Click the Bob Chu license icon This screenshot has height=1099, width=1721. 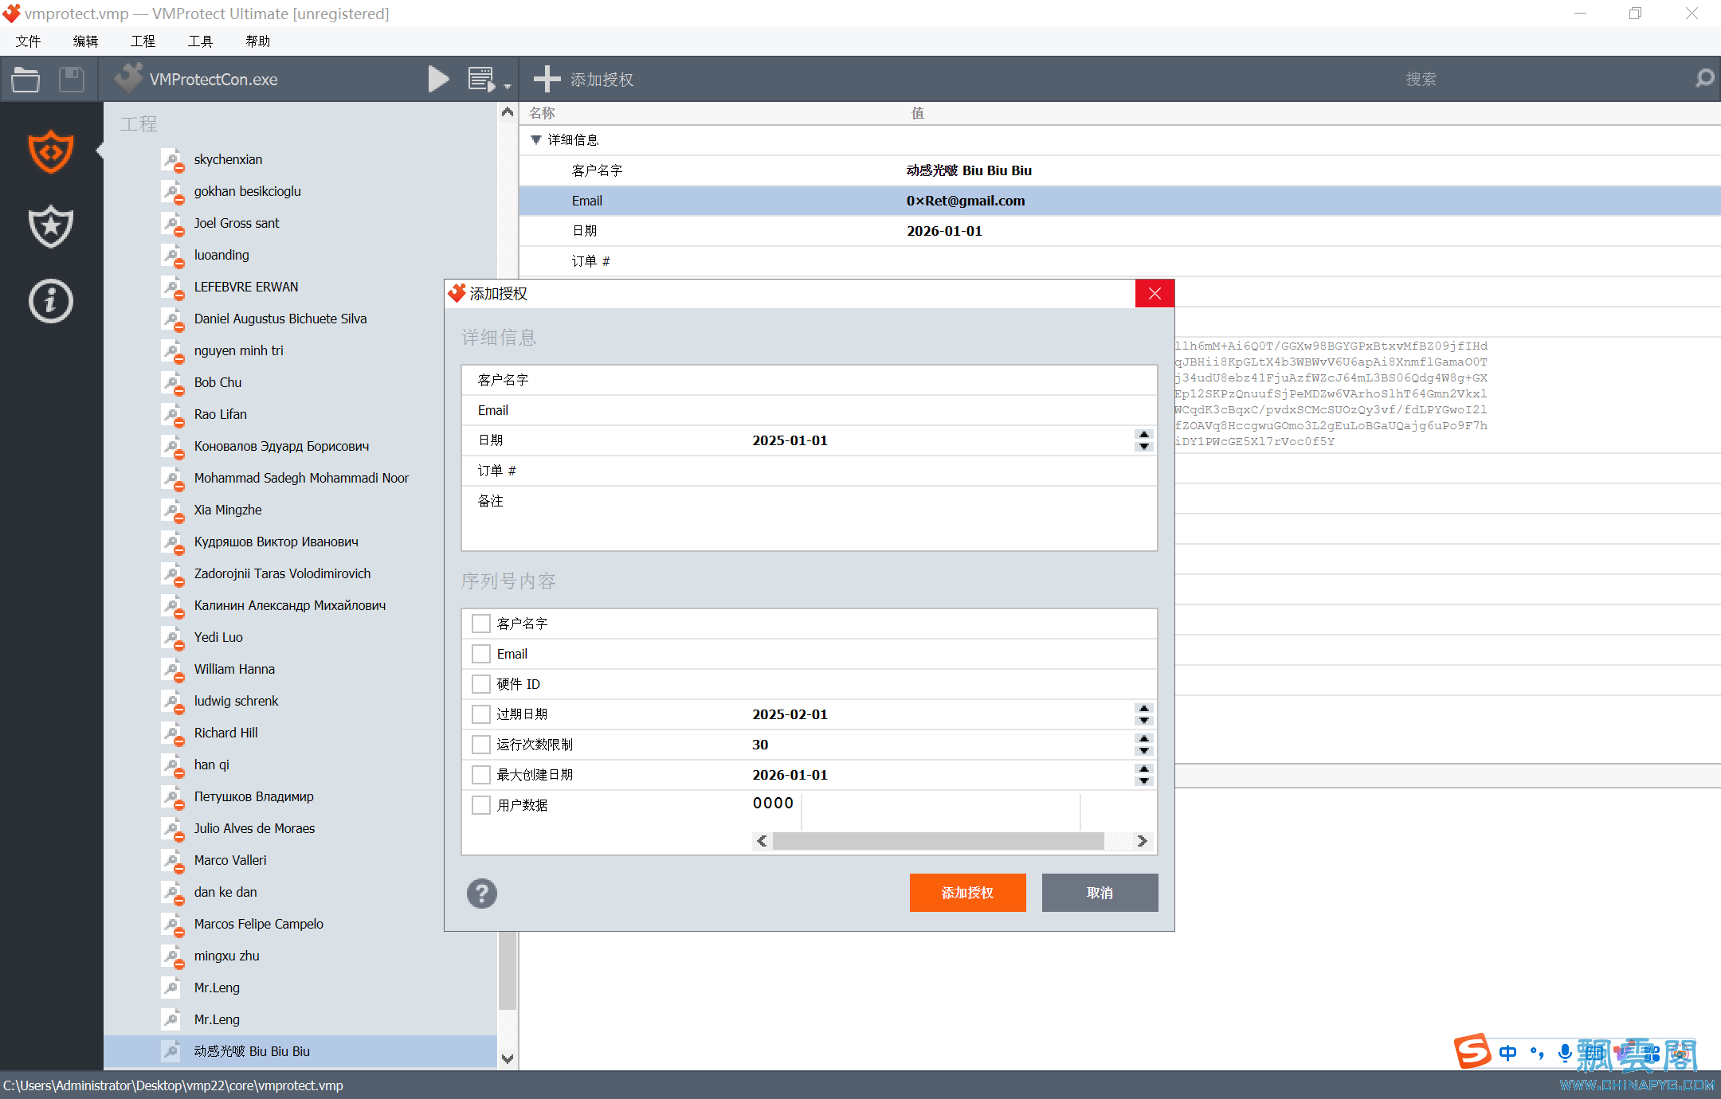(172, 382)
